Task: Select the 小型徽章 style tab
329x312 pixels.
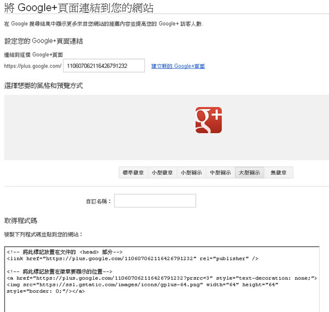Action: point(162,172)
